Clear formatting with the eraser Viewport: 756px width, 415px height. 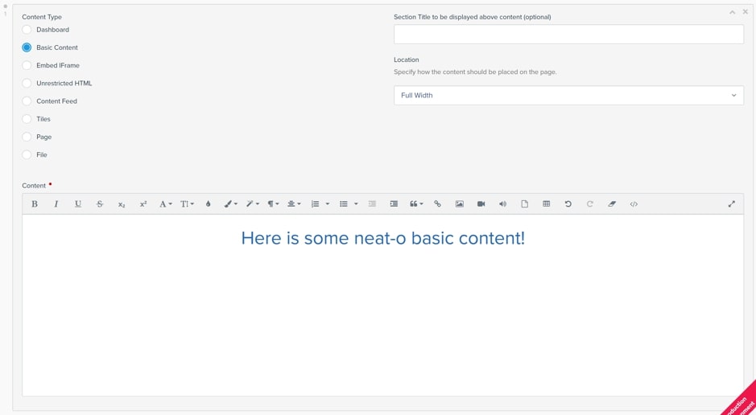[x=612, y=204]
